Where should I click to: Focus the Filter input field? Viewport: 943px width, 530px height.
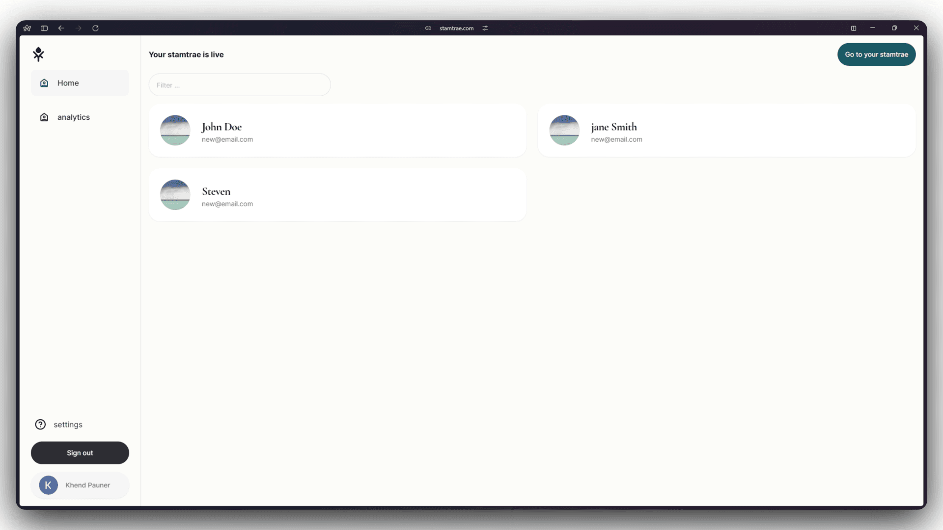click(x=240, y=85)
